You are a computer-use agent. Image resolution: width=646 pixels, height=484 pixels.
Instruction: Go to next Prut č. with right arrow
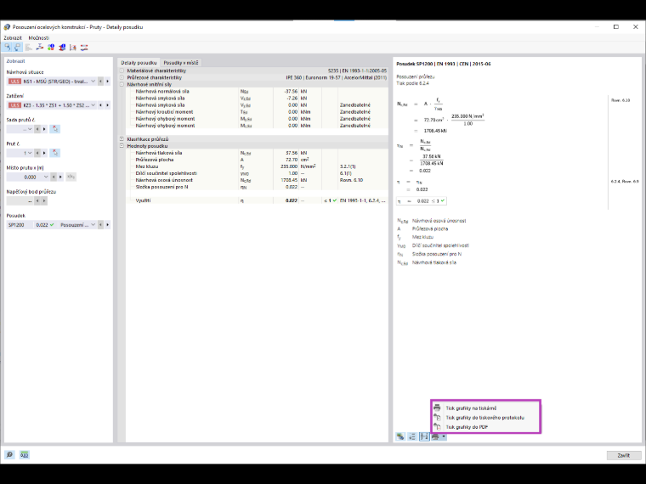coord(44,153)
